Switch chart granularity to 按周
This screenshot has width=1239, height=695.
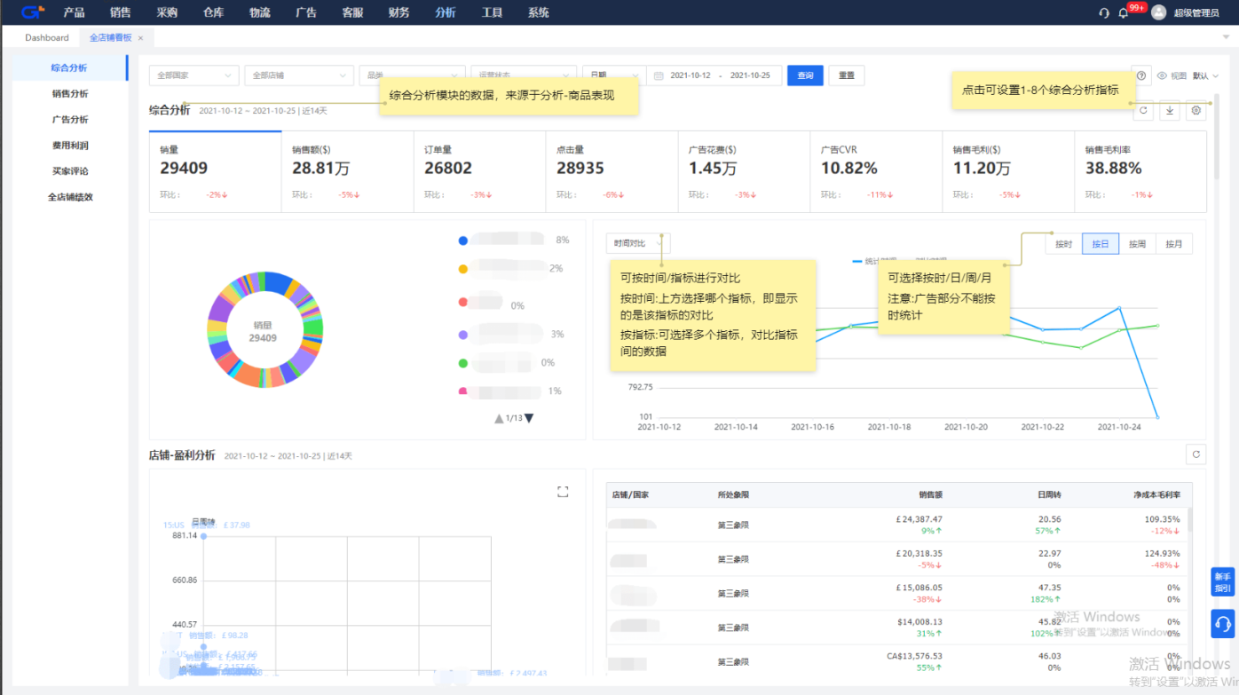click(1137, 244)
